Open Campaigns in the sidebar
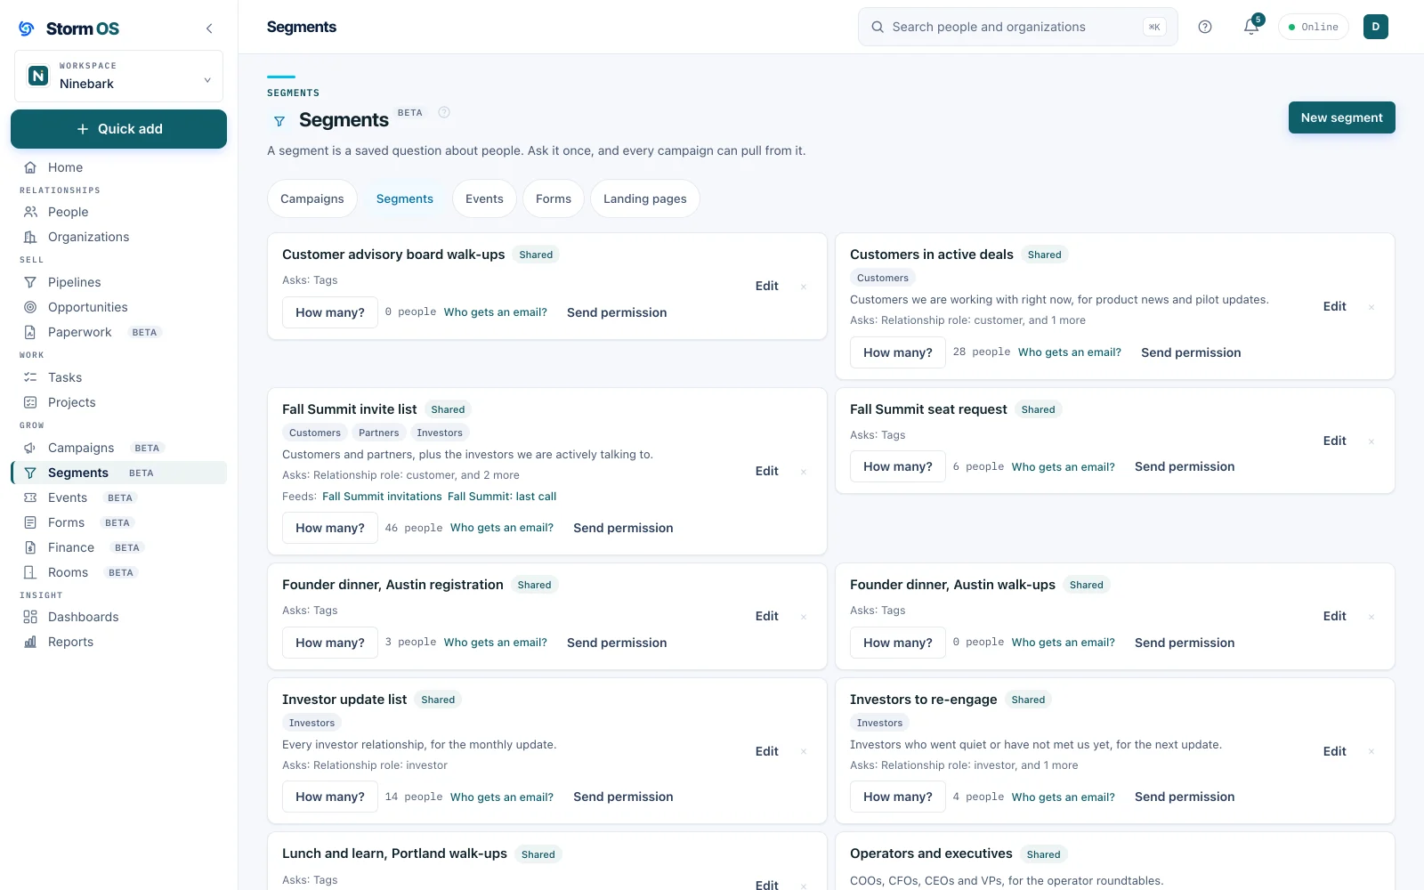 118,448
